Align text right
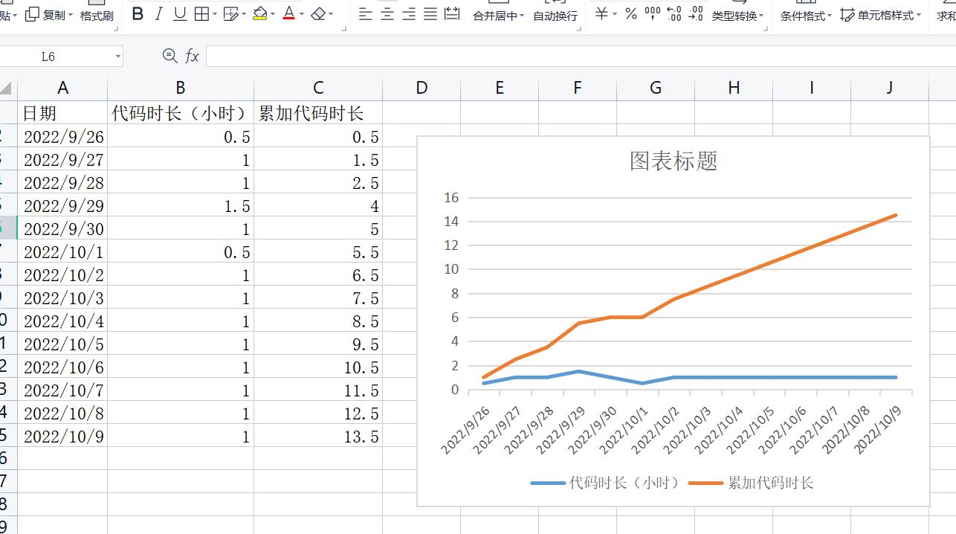Screen dimensions: 956x534 (x=408, y=14)
